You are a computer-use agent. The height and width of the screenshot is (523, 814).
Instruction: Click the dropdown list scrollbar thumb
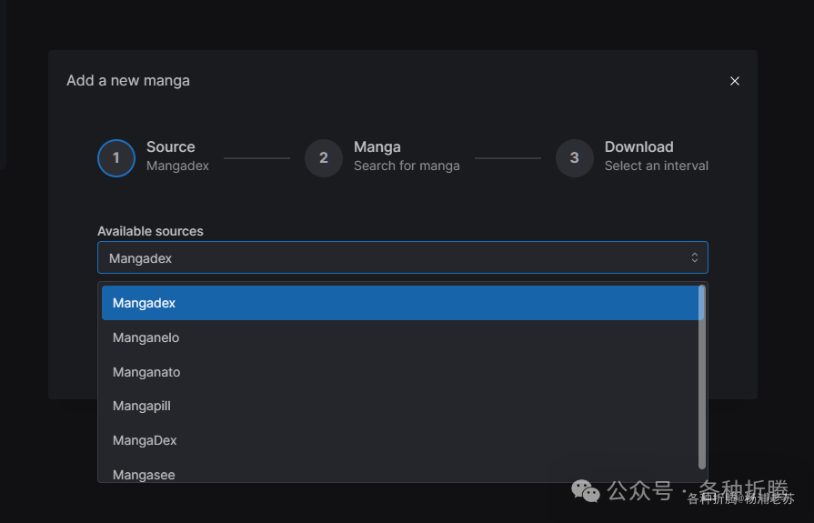(x=702, y=377)
